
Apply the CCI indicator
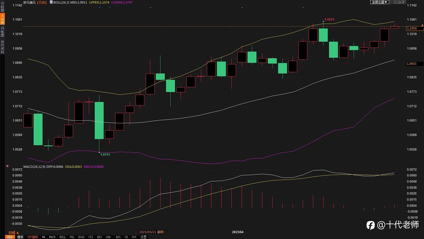(91, 237)
